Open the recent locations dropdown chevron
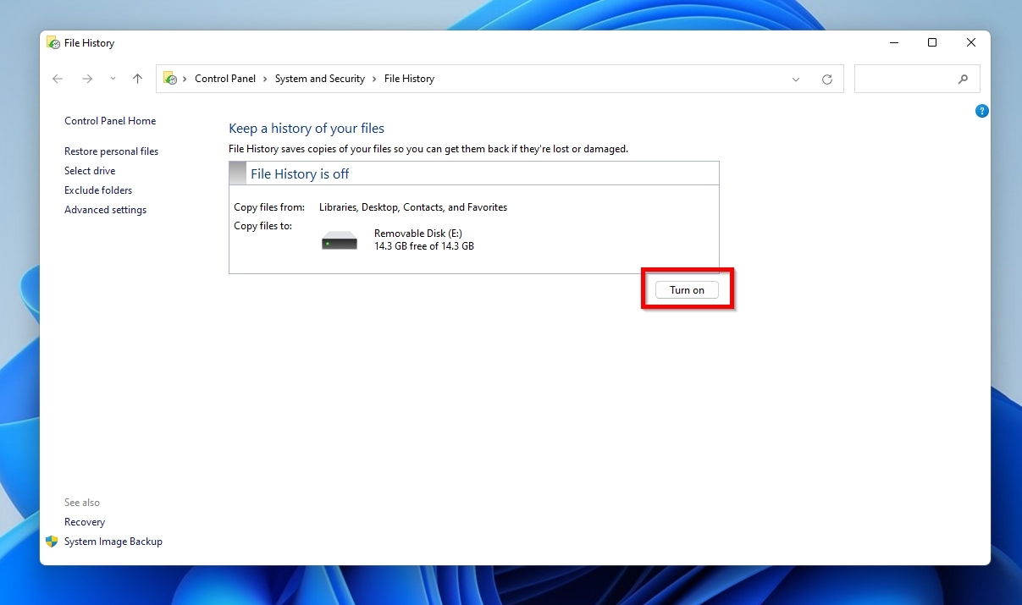The height and width of the screenshot is (605, 1022). [113, 79]
